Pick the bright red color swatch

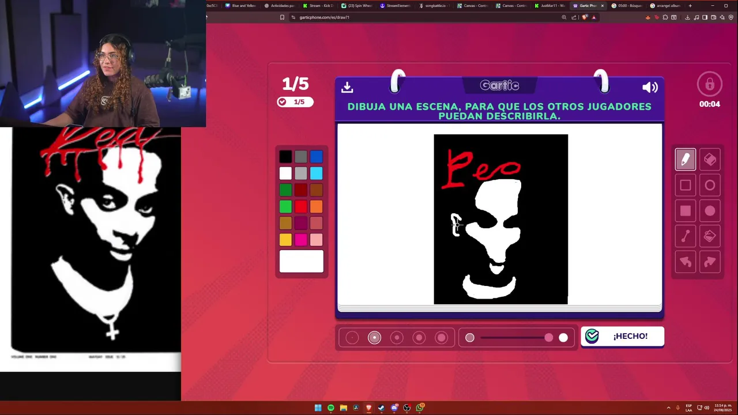click(x=301, y=206)
